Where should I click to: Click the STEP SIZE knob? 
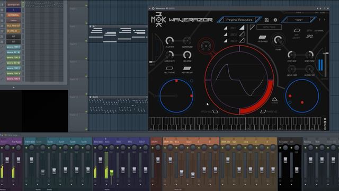pyautogui.click(x=292, y=55)
